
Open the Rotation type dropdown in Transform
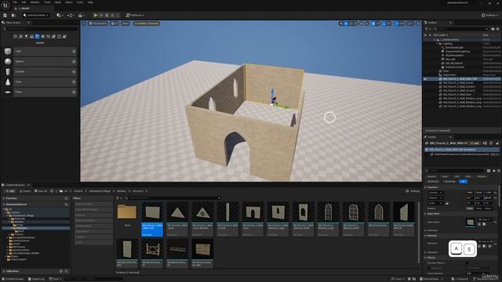(x=435, y=198)
